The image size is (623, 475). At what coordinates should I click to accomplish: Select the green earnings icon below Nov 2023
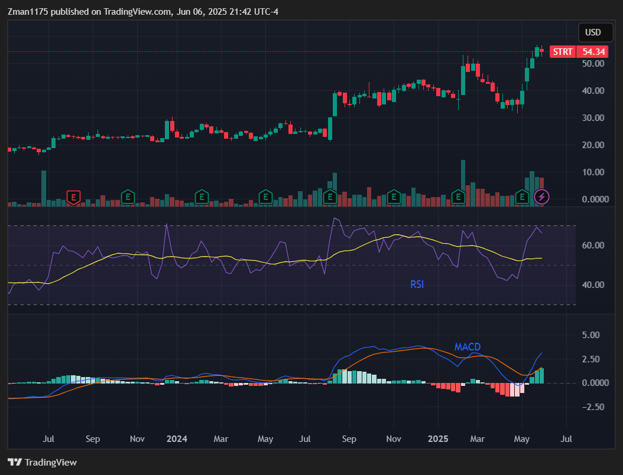(x=128, y=198)
